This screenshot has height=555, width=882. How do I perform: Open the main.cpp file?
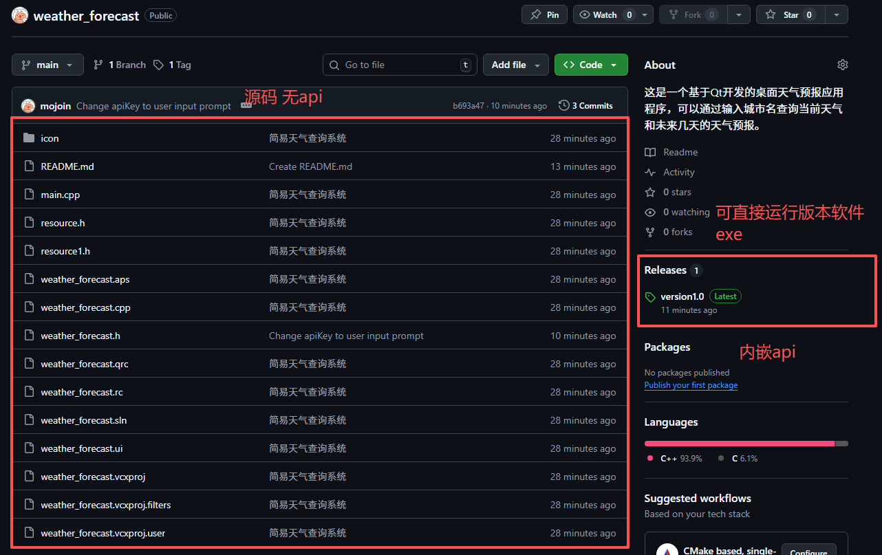pyautogui.click(x=61, y=195)
